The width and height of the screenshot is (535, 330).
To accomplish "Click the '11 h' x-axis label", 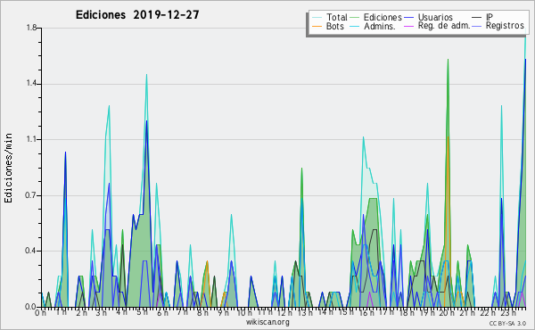I will pyautogui.click(x=265, y=312).
